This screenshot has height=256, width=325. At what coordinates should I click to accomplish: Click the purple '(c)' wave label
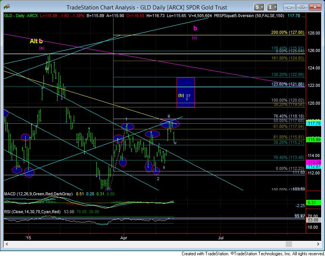coord(194,38)
